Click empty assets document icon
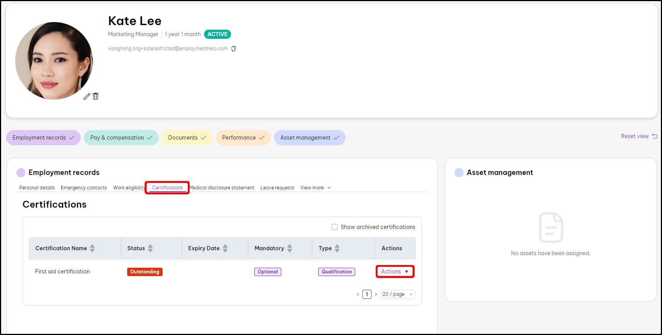The image size is (662, 335). (x=551, y=227)
